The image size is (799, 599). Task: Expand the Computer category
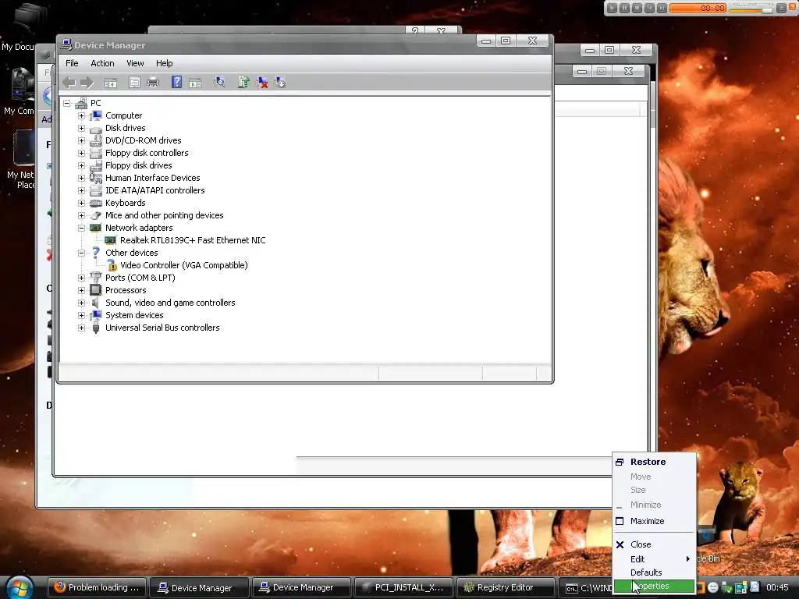81,115
